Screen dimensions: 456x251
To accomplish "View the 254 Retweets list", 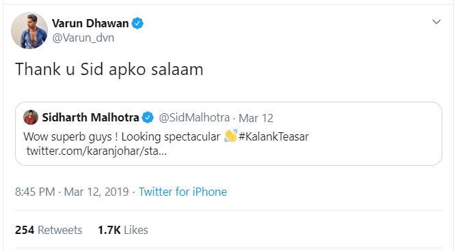I will (49, 230).
